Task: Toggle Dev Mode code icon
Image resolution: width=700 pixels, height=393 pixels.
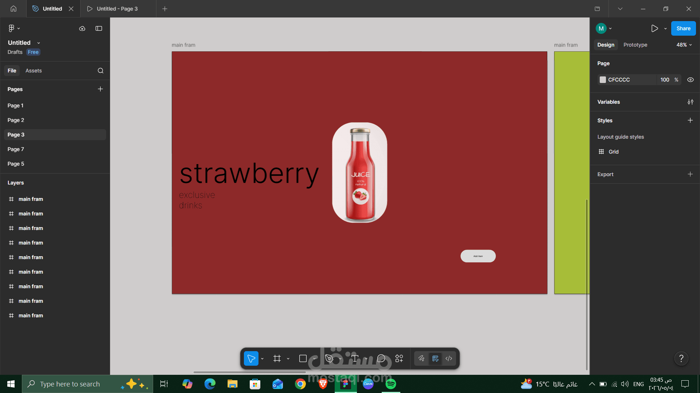Action: 449,358
